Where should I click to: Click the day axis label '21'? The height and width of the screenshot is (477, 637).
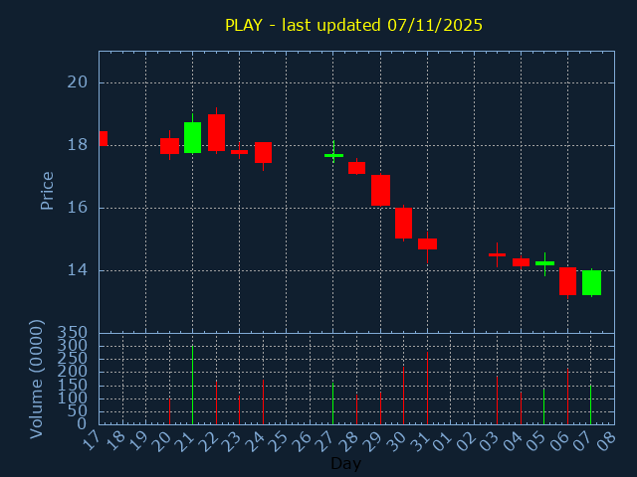184,441
